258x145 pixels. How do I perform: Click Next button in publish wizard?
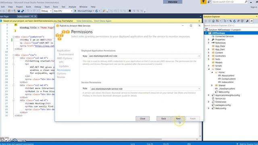[178, 118]
